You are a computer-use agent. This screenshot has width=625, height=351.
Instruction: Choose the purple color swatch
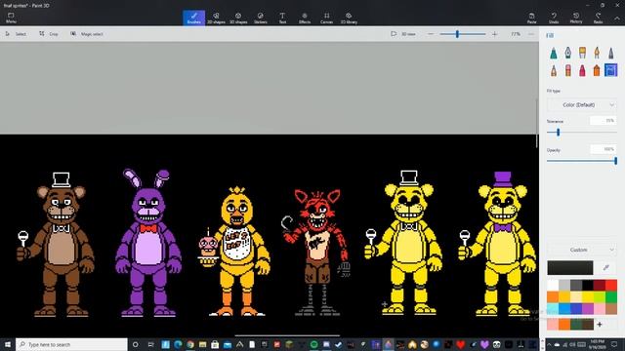coord(588,308)
